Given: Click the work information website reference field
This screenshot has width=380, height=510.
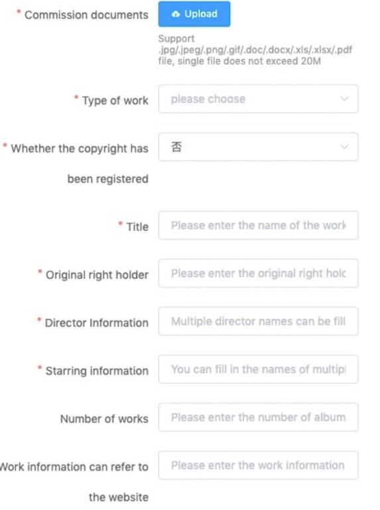Looking at the screenshot, I should 259,465.
